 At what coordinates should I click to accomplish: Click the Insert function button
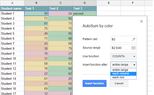point(94,83)
